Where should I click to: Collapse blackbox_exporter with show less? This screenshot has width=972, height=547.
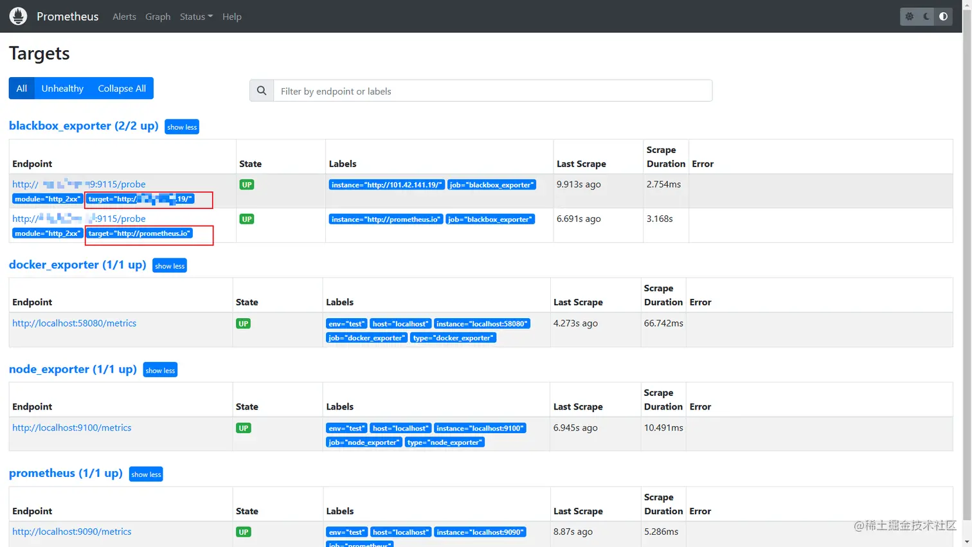[x=182, y=127]
